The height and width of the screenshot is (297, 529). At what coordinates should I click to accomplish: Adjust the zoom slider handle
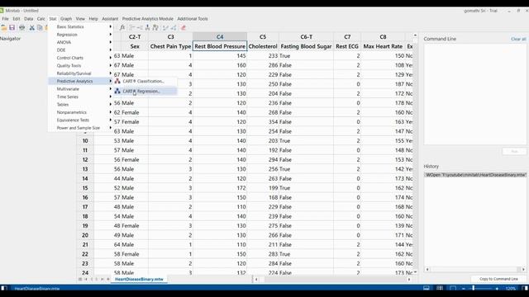474,288
